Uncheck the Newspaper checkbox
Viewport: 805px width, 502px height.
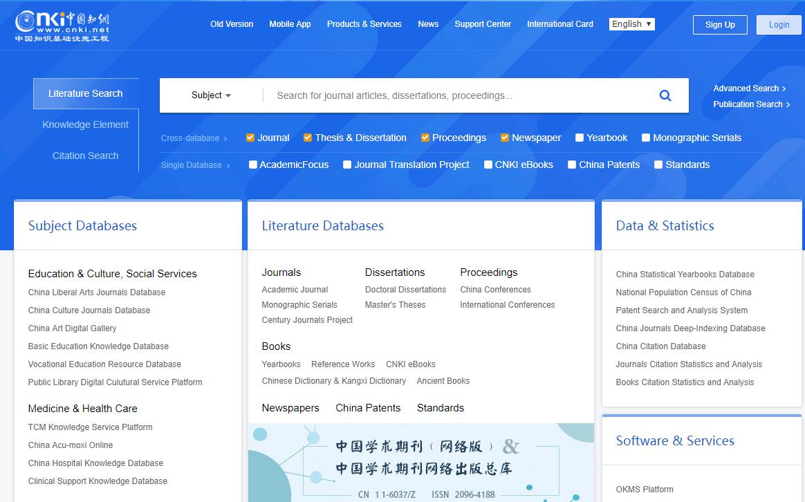(505, 138)
